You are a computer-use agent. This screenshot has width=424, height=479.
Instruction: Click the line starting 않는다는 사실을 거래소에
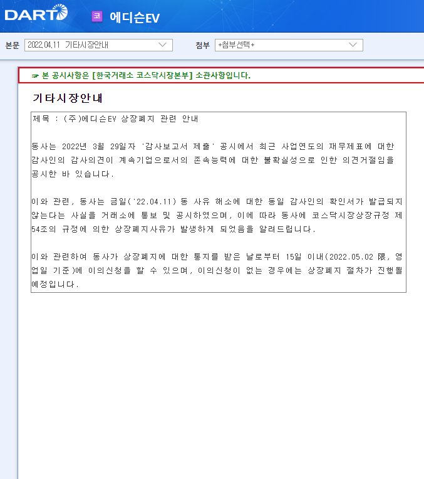217,216
